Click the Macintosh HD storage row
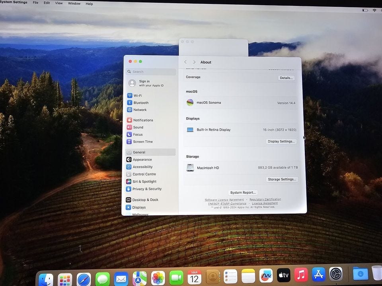 (242, 168)
